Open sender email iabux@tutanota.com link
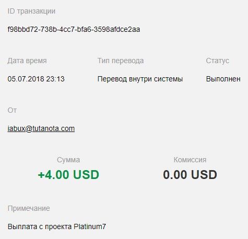This screenshot has height=239, width=248. click(41, 129)
